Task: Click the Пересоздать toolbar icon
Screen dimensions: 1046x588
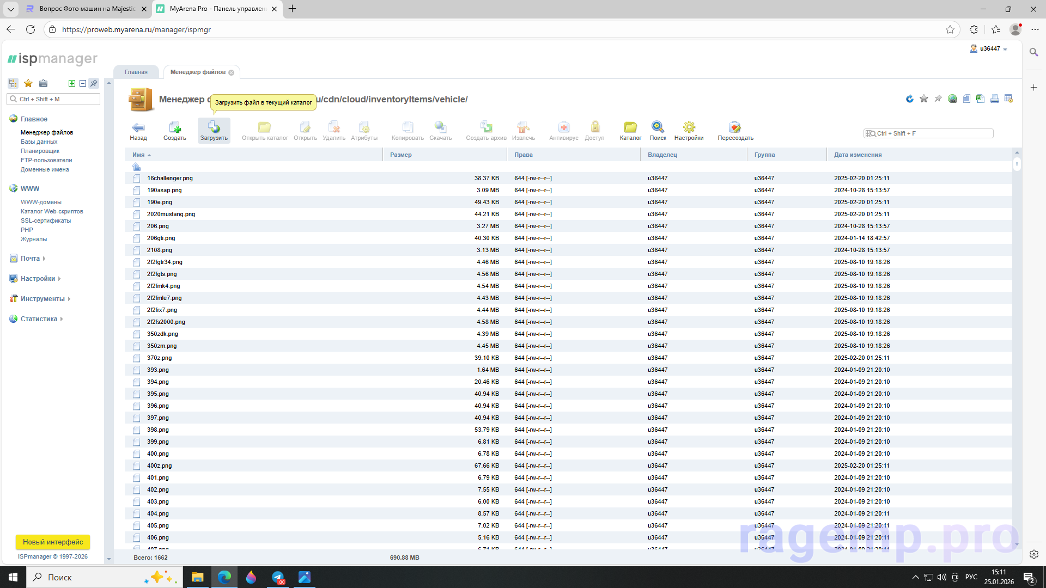Action: 735,128
